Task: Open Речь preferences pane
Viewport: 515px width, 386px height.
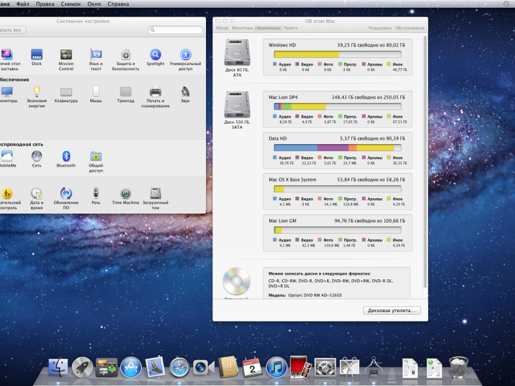Action: 96,196
